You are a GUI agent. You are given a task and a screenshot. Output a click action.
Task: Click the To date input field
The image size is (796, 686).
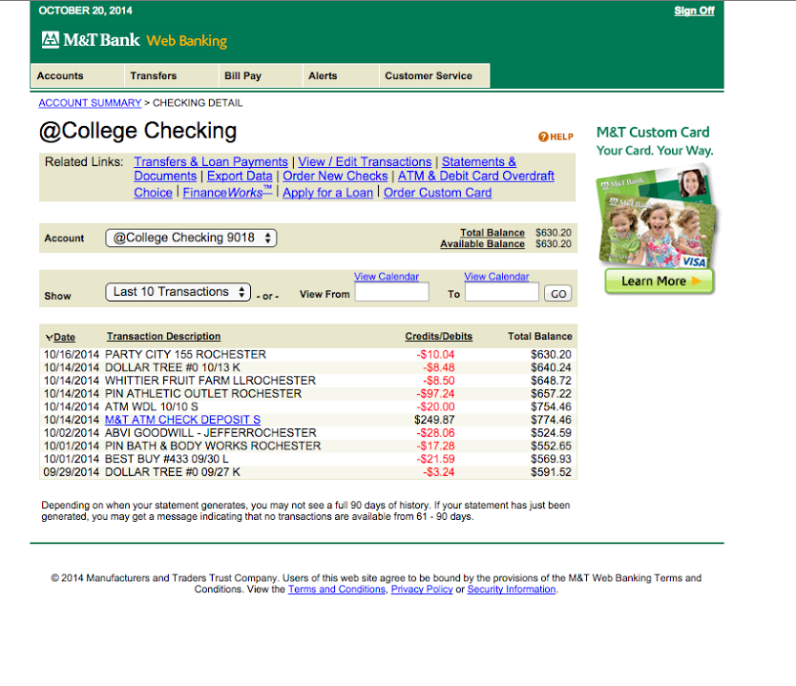click(x=502, y=292)
